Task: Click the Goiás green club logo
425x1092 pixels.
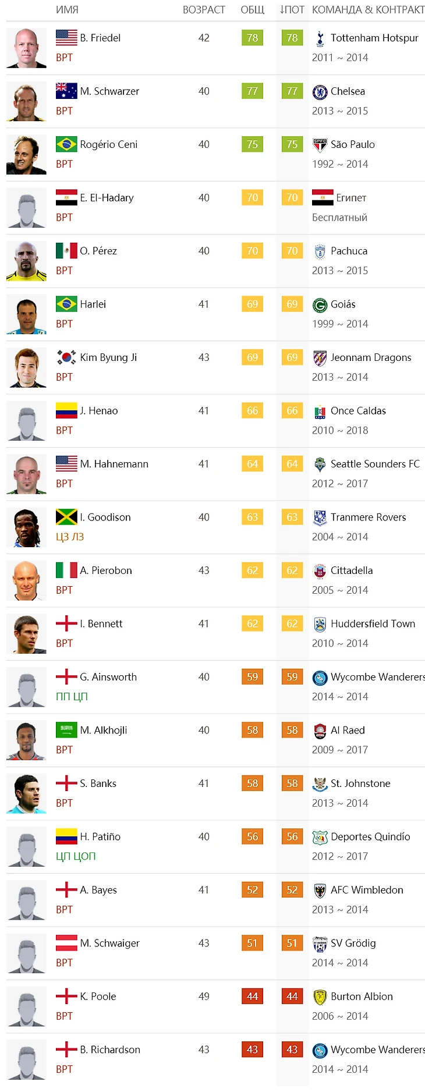Action: point(320,304)
